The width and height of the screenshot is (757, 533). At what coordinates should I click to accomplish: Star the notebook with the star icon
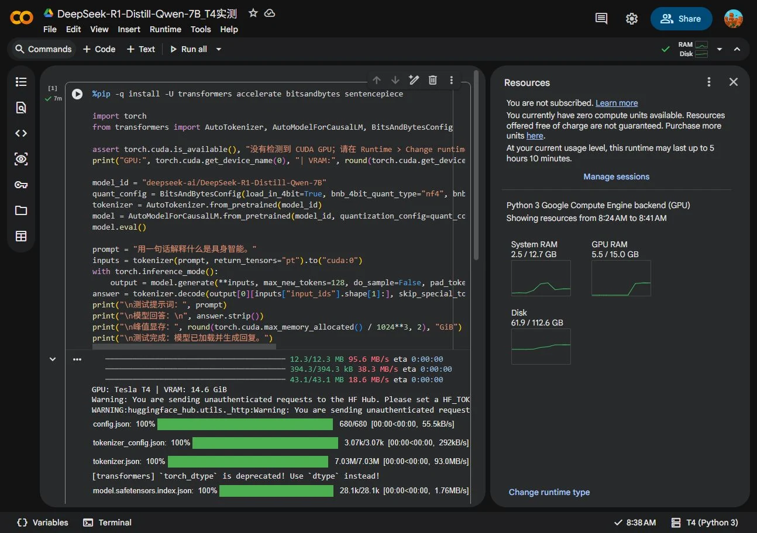(x=253, y=13)
